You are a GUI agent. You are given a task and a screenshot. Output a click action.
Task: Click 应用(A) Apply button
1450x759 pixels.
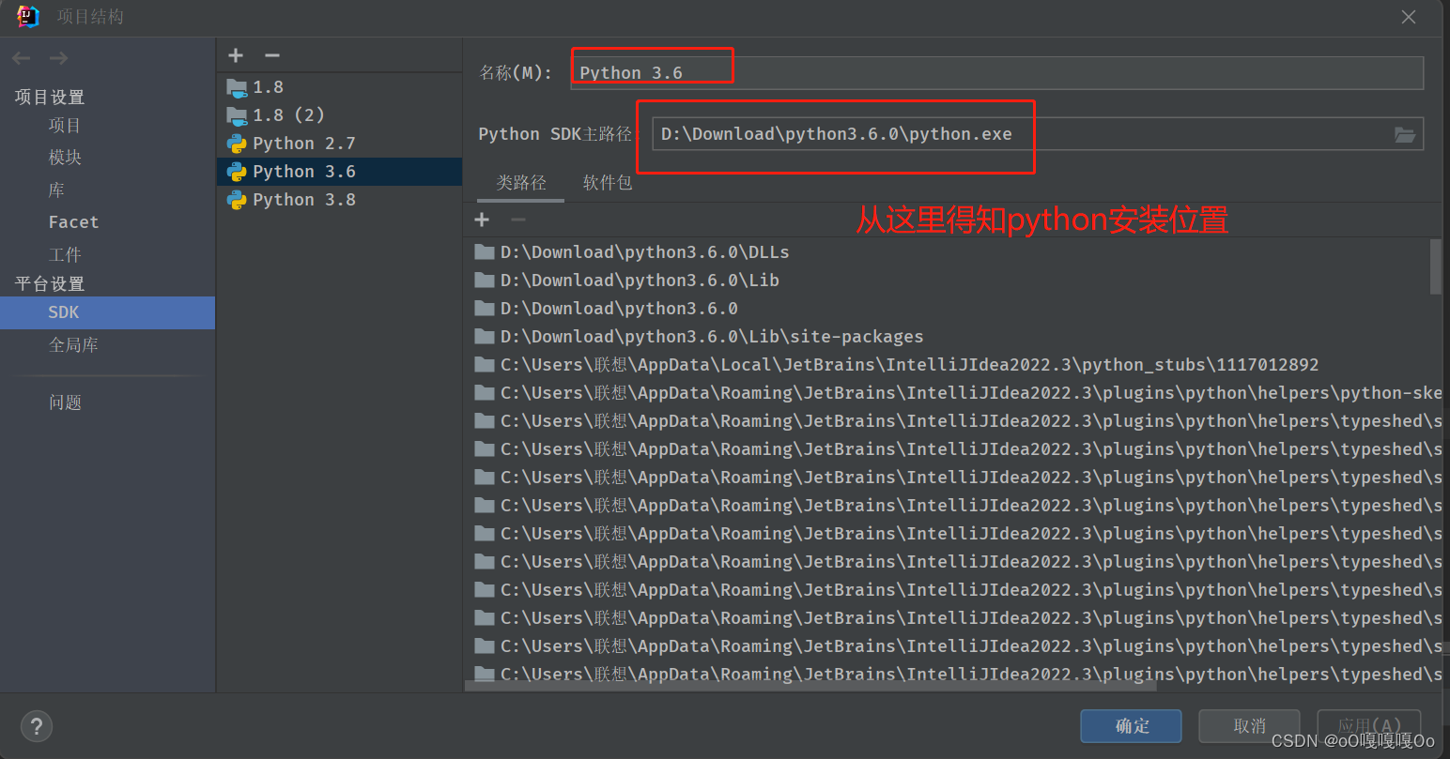click(1369, 726)
